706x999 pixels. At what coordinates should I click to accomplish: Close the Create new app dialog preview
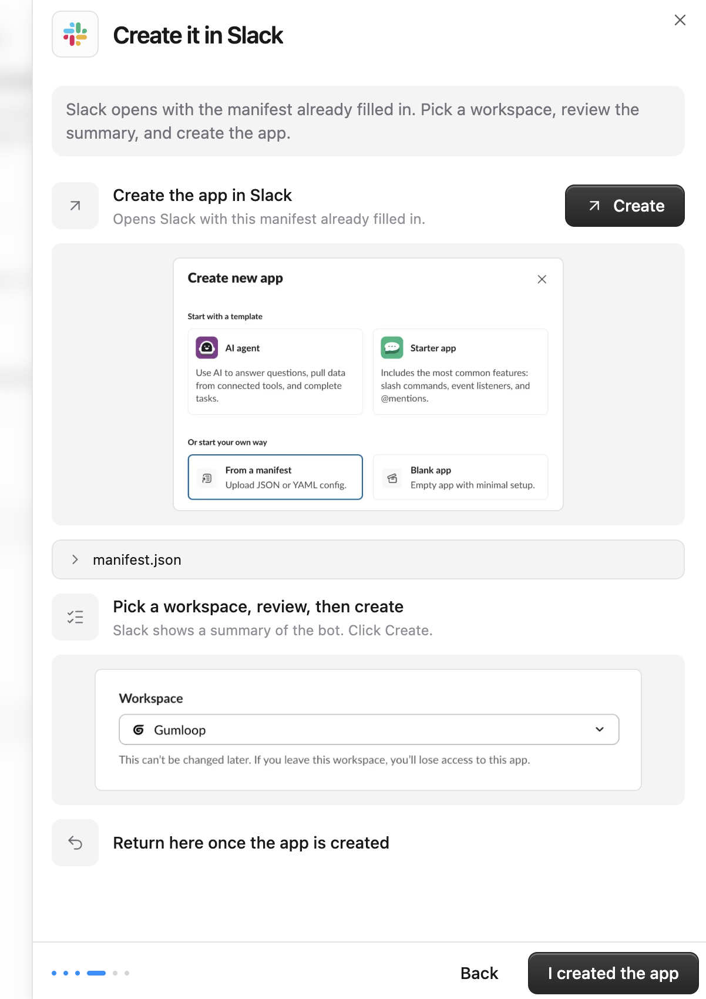coord(542,279)
